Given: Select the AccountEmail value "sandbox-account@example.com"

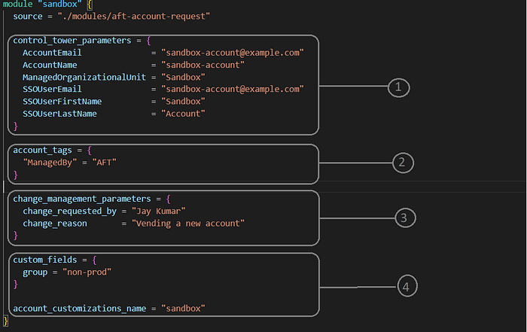Looking at the screenshot, I should coord(233,53).
